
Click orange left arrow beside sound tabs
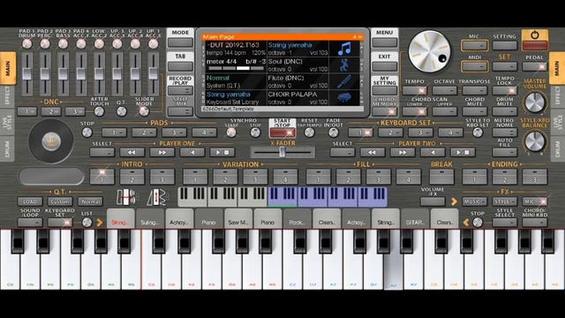coord(465,223)
